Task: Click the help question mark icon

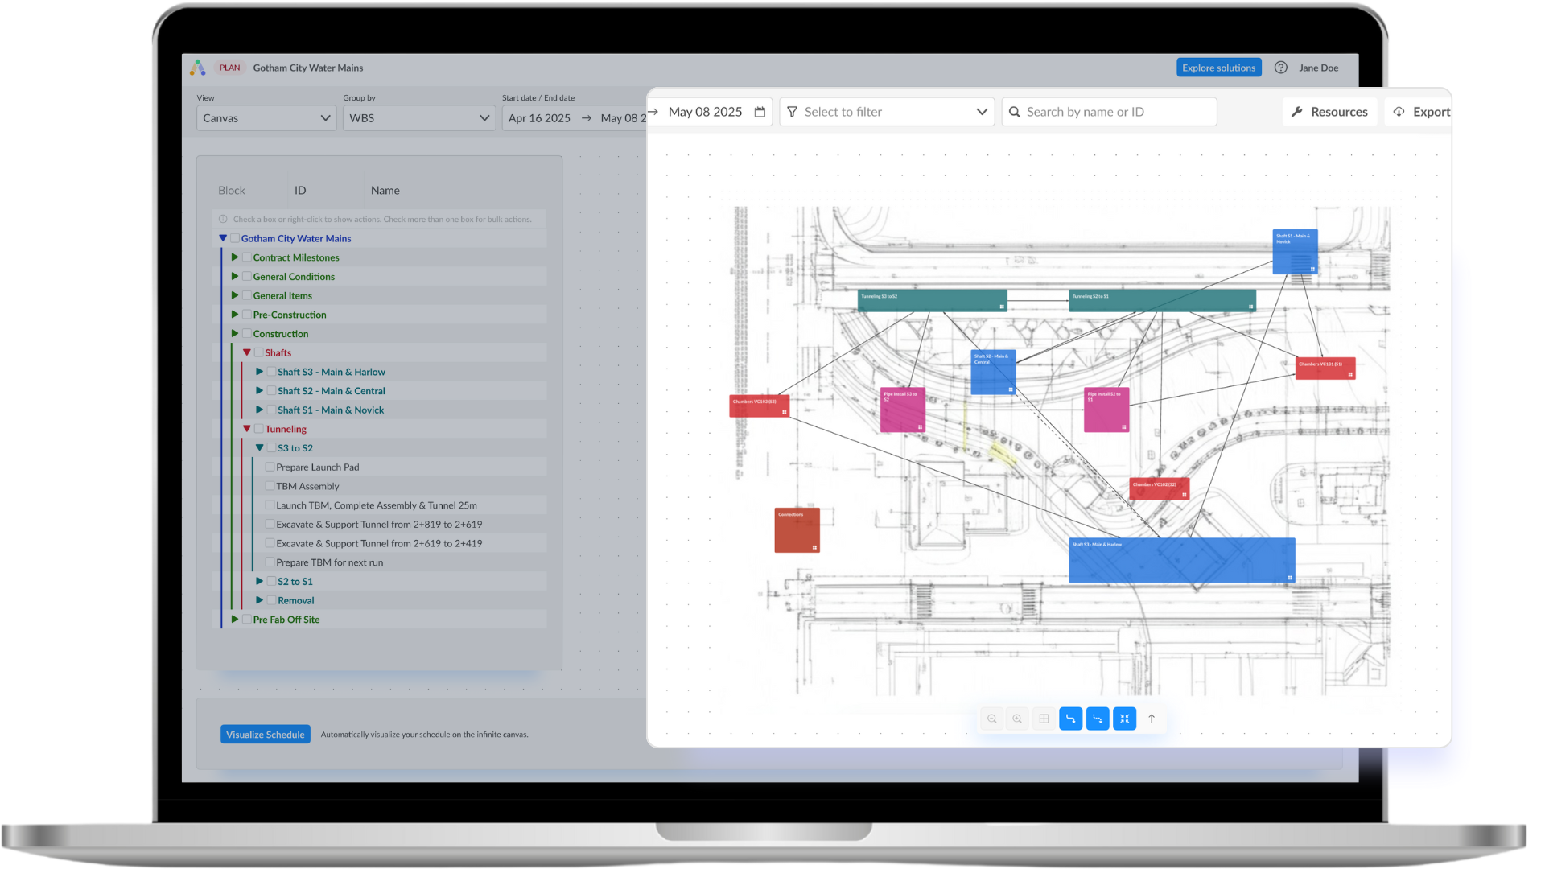Action: point(1279,68)
